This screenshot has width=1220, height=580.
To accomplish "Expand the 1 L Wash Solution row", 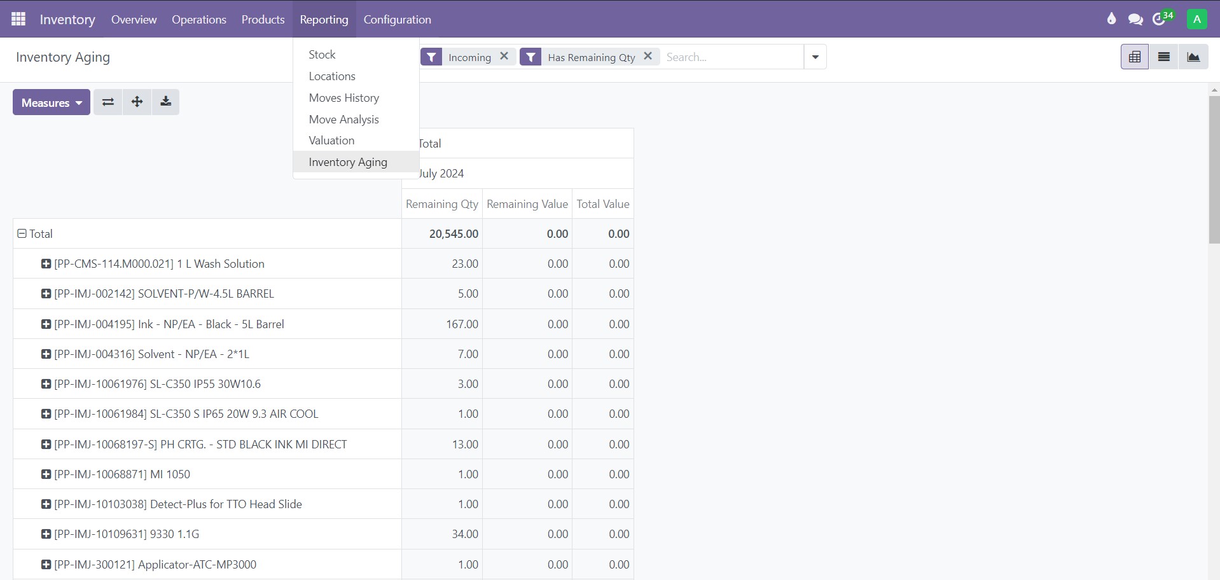I will tap(46, 264).
